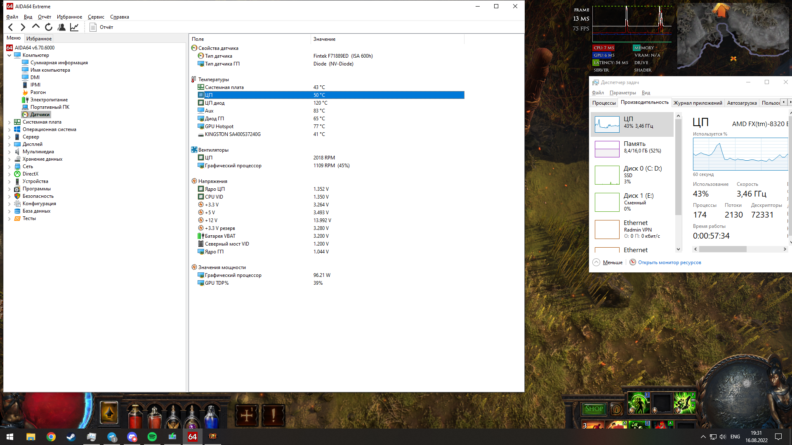
Task: Click the AIDA64 forward navigation arrow
Action: [23, 27]
